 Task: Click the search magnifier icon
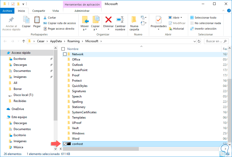tap(225, 41)
